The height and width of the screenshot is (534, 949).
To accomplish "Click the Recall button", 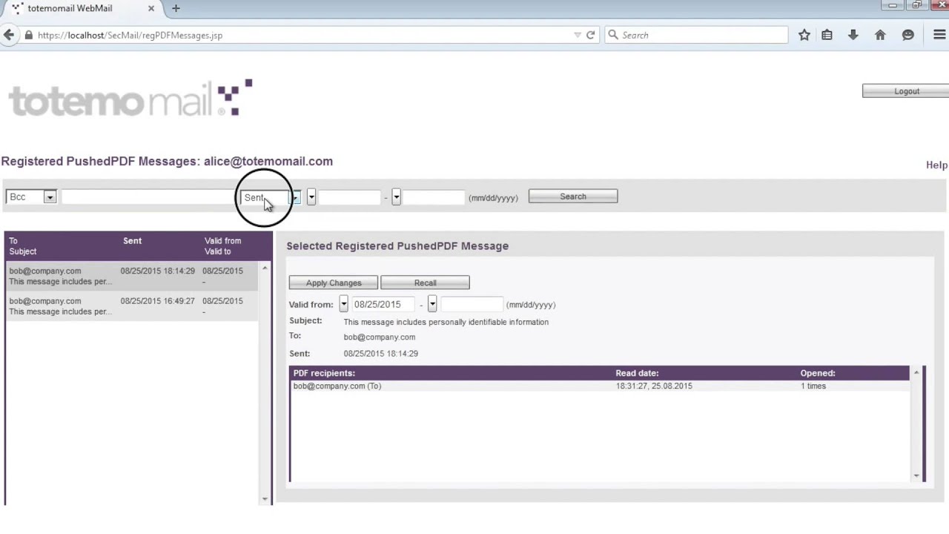I will (x=425, y=283).
